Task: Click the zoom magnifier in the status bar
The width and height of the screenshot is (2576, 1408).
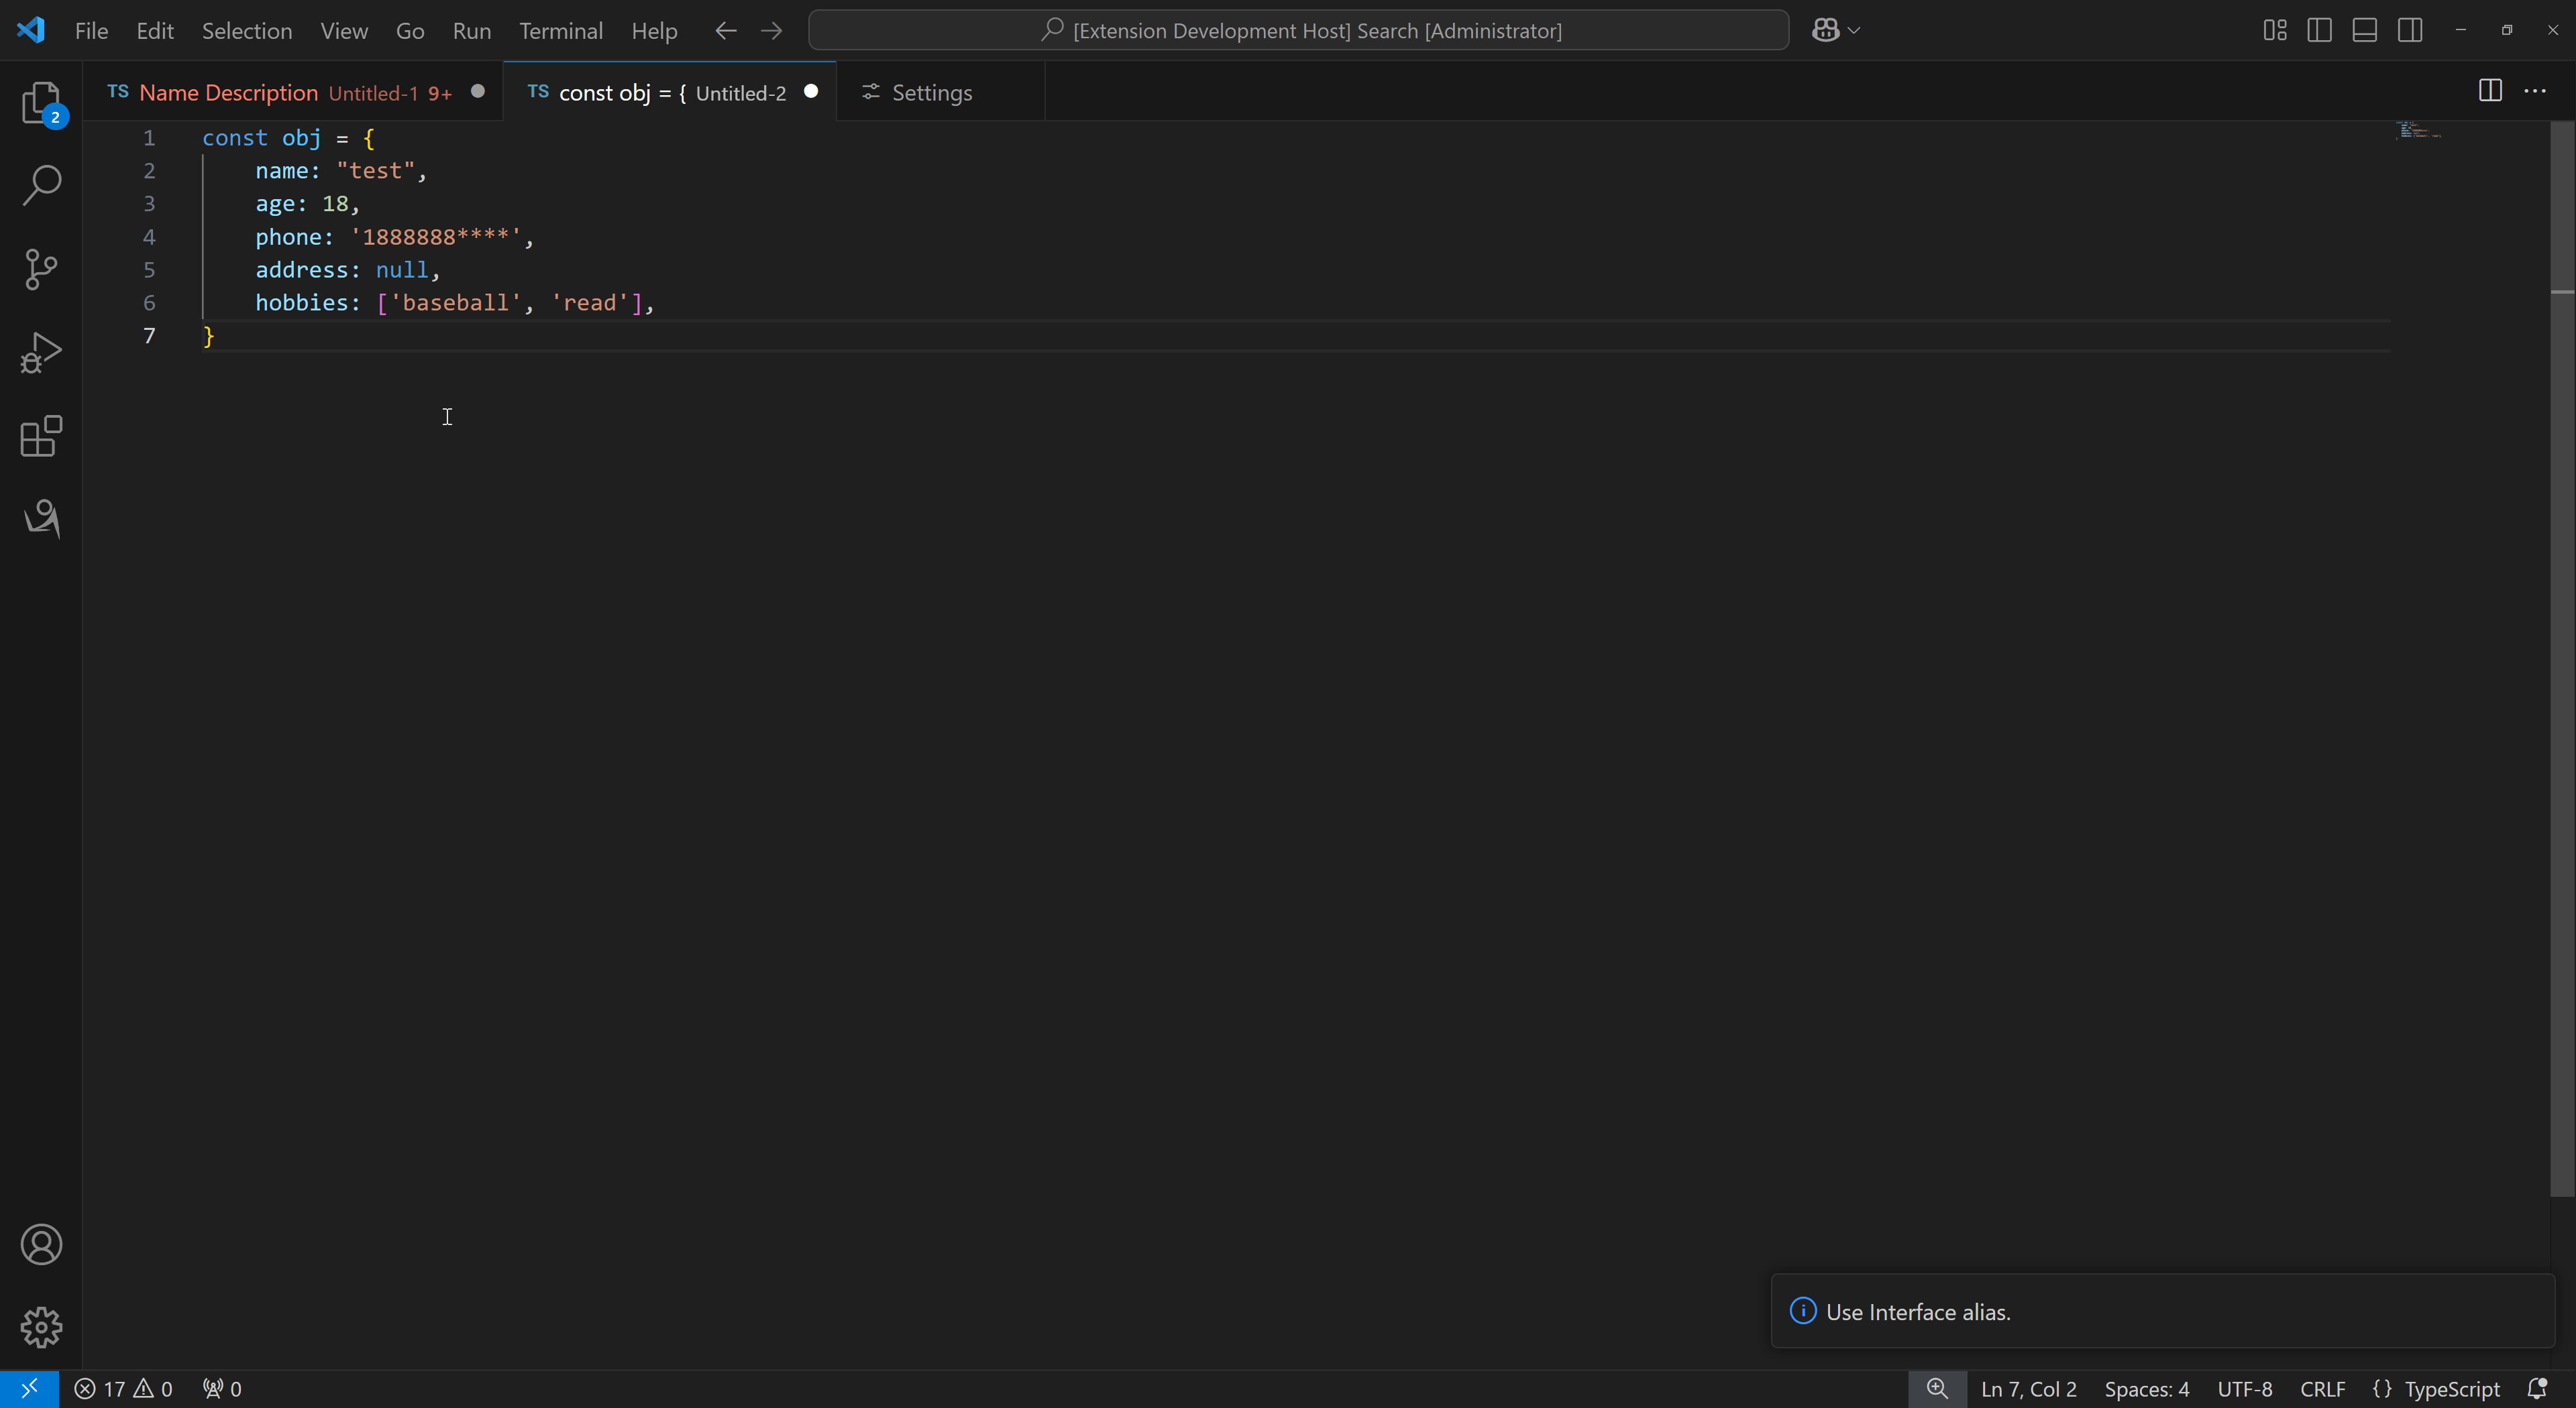Action: [x=1937, y=1389]
